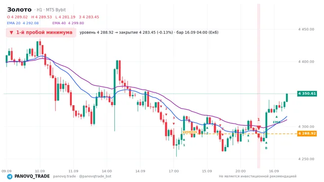Click the 'EMA 20 4 292.08' legend entry
Image resolution: width=324 pixels, height=182 pixels.
23,23
